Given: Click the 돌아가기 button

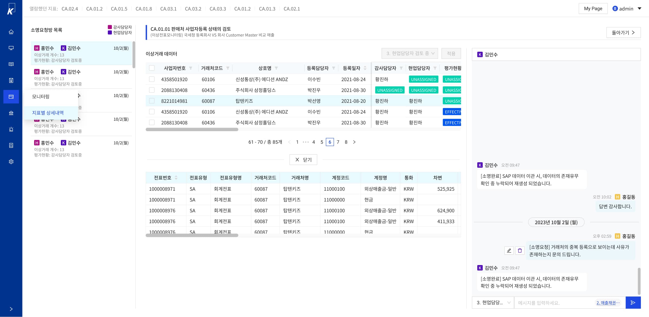Looking at the screenshot, I should pos(623,32).
